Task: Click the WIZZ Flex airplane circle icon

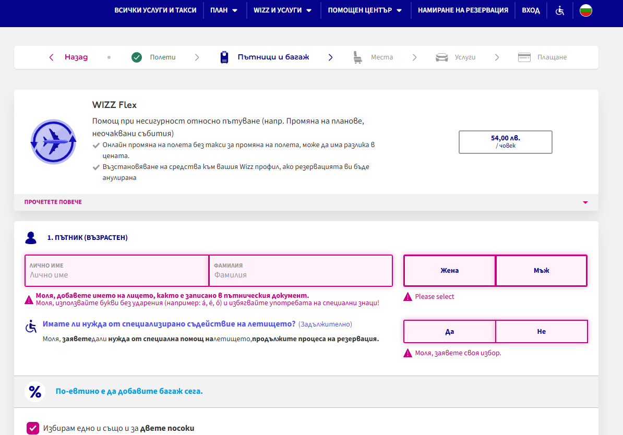Action: pyautogui.click(x=53, y=142)
